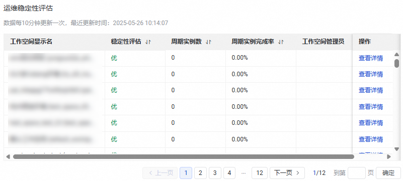Click 0.00% in the sixth row
403x181 pixels.
point(239,139)
